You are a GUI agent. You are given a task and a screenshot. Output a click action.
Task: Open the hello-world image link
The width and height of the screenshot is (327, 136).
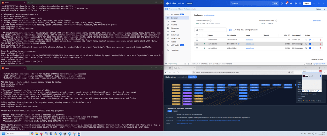(x=249, y=39)
